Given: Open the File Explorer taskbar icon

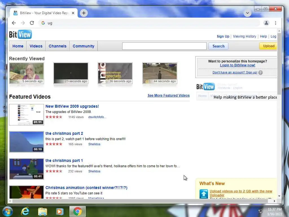Looking at the screenshot, I should pyautogui.click(x=43, y=211).
